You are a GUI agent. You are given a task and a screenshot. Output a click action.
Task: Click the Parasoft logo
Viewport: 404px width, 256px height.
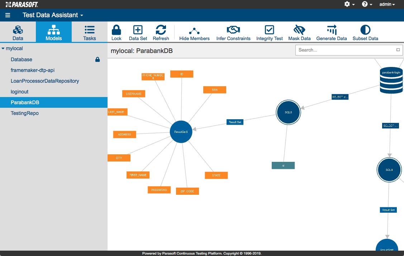click(22, 4)
